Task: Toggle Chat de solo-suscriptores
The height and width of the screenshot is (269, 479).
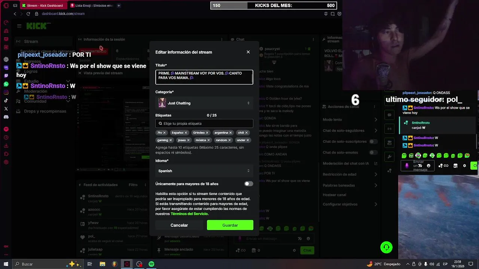Action: (x=373, y=142)
